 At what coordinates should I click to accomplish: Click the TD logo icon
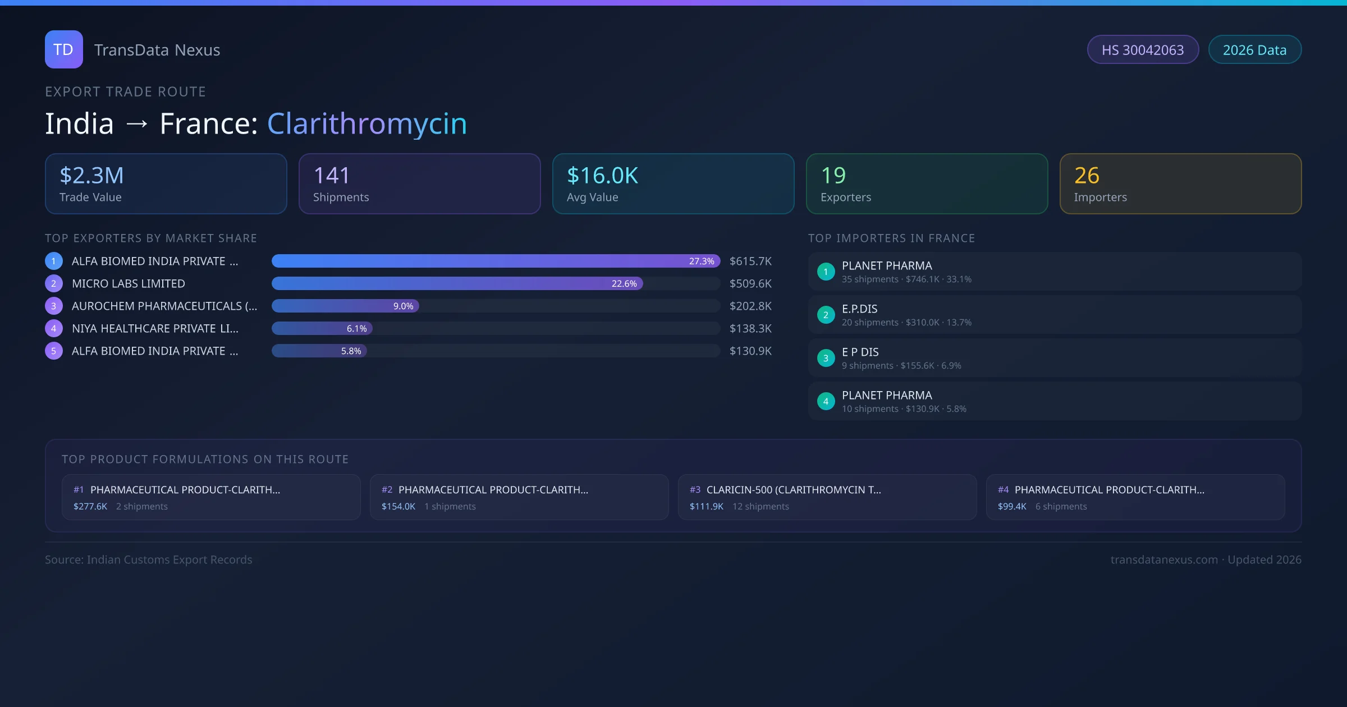[x=63, y=49]
